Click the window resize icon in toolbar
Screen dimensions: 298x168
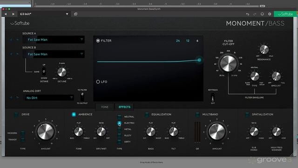coord(75,14)
